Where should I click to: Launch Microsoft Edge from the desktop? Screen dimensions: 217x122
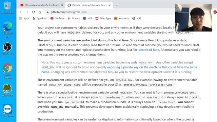7,30
